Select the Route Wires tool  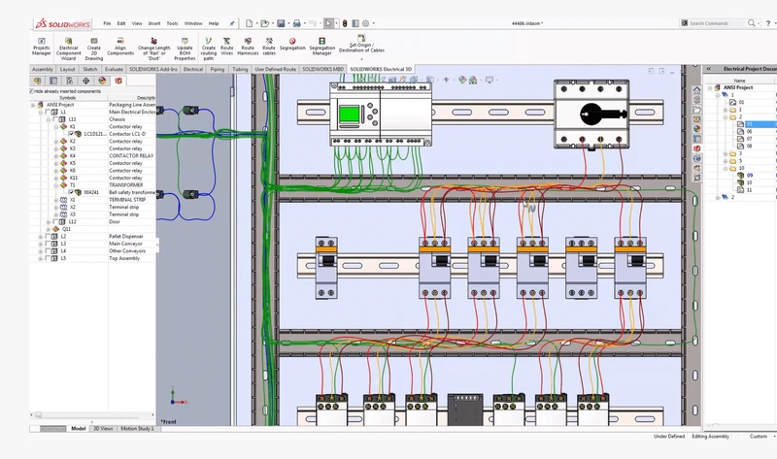tap(226, 43)
